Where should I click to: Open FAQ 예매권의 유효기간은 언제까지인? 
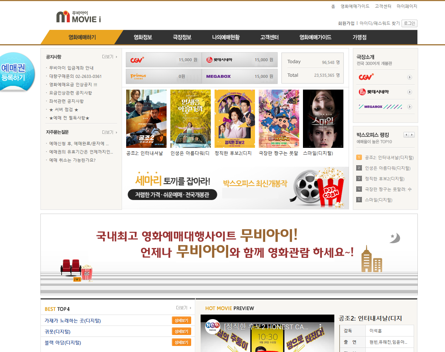click(x=81, y=152)
